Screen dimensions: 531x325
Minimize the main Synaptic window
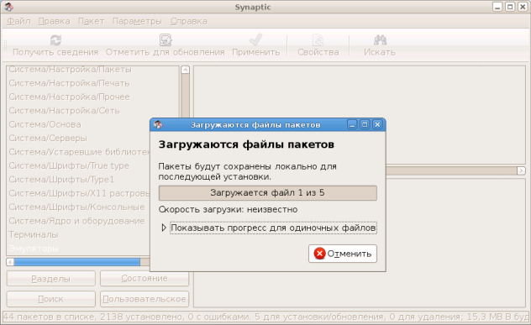pyautogui.click(x=497, y=7)
